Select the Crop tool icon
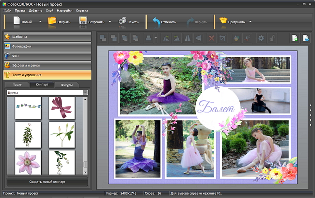Viewport: 315px width, 198px height. tap(223, 38)
